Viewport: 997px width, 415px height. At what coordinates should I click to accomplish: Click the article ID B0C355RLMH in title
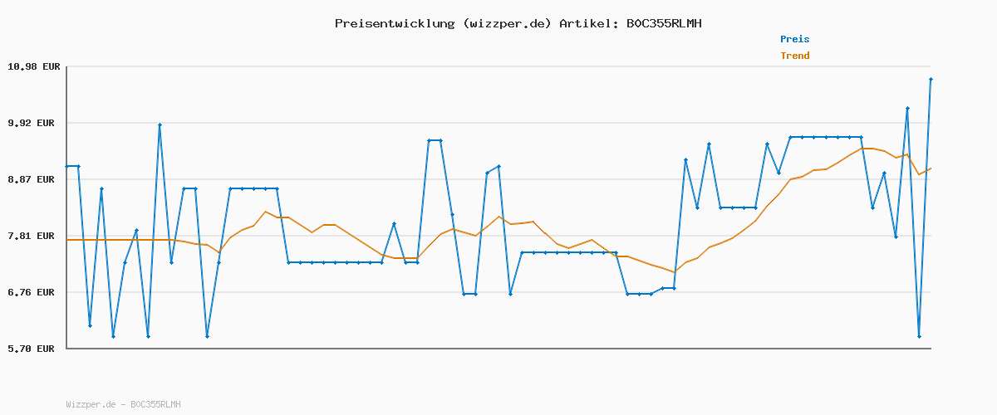tap(663, 23)
